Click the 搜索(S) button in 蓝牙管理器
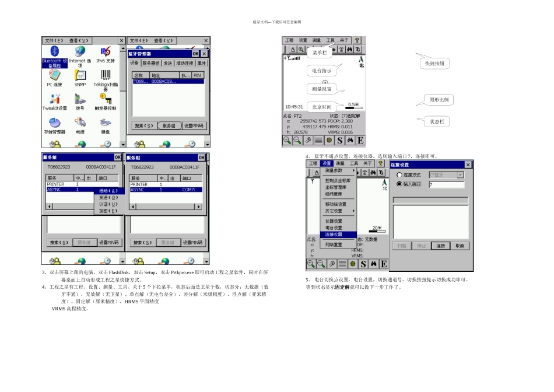 click(144, 126)
